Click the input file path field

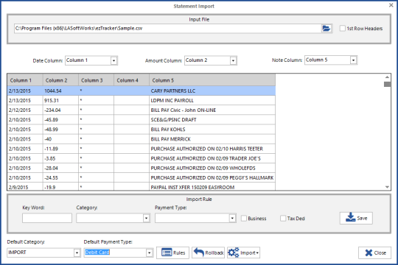coord(168,29)
